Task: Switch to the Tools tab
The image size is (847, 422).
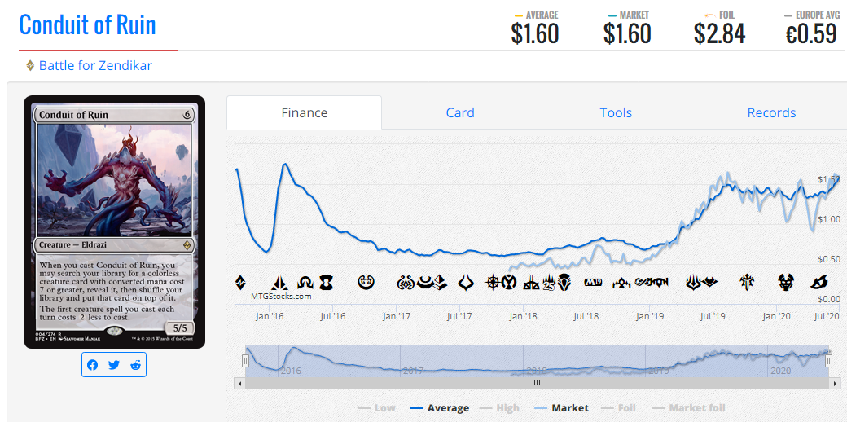Action: coord(616,112)
